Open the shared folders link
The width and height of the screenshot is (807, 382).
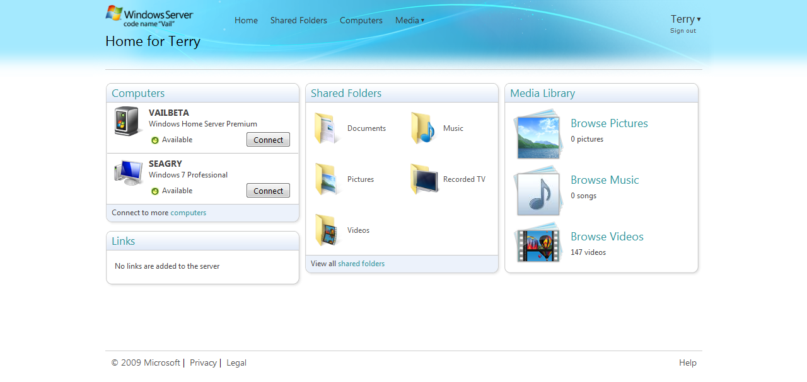(361, 263)
